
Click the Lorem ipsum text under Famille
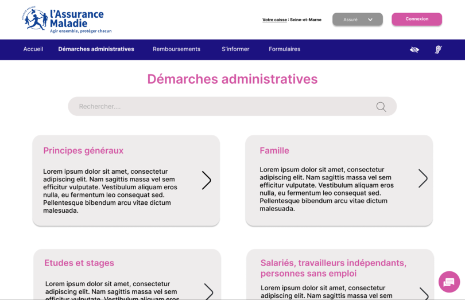tap(327, 189)
